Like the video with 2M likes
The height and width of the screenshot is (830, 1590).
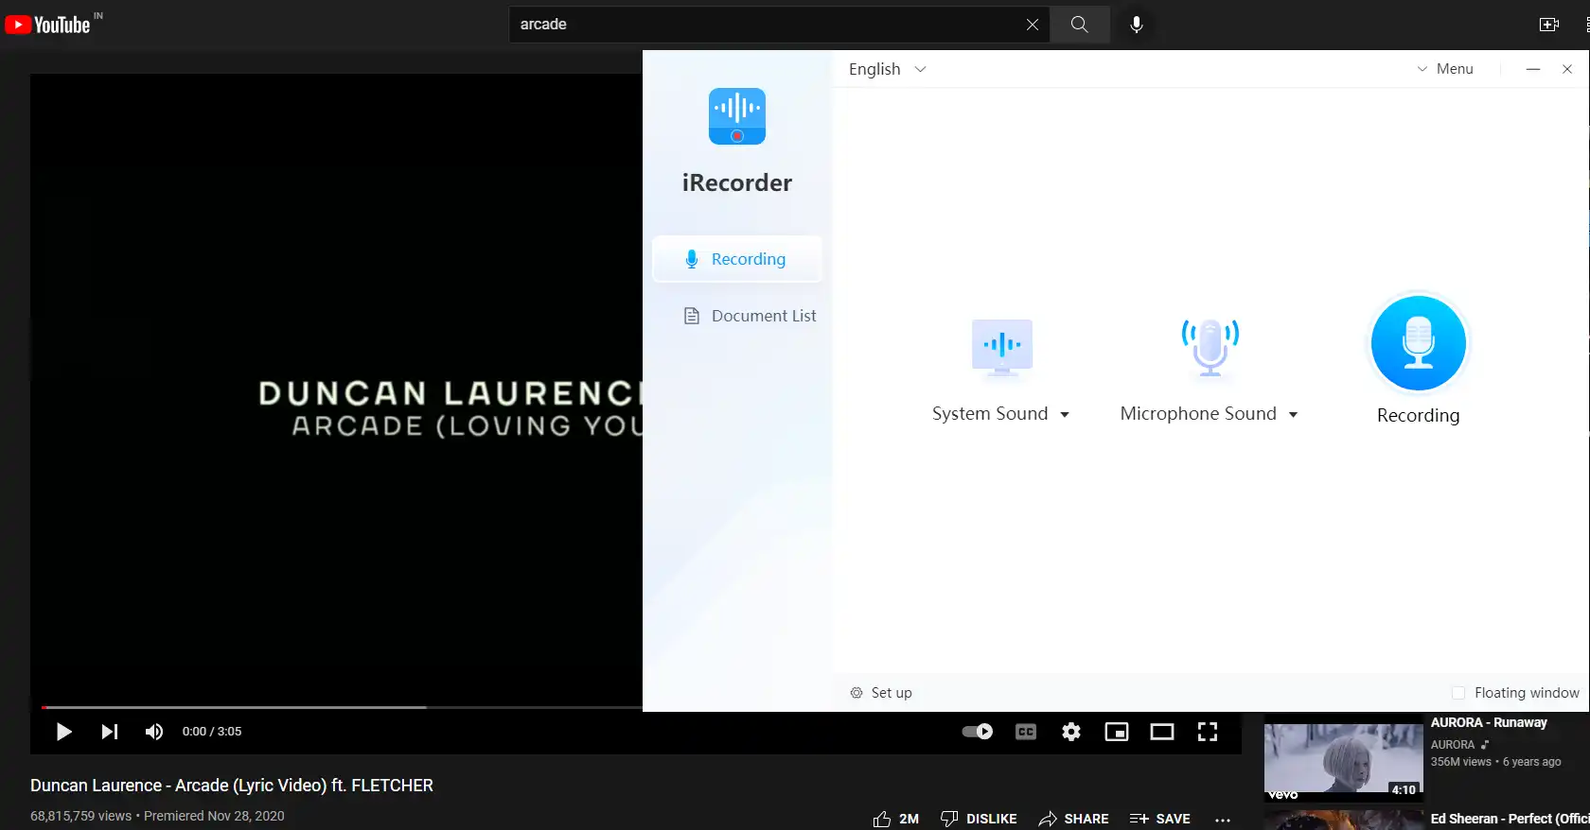895,819
